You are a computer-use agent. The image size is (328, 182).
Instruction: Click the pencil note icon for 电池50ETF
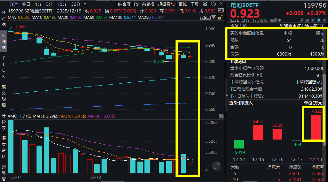coord(313,20)
